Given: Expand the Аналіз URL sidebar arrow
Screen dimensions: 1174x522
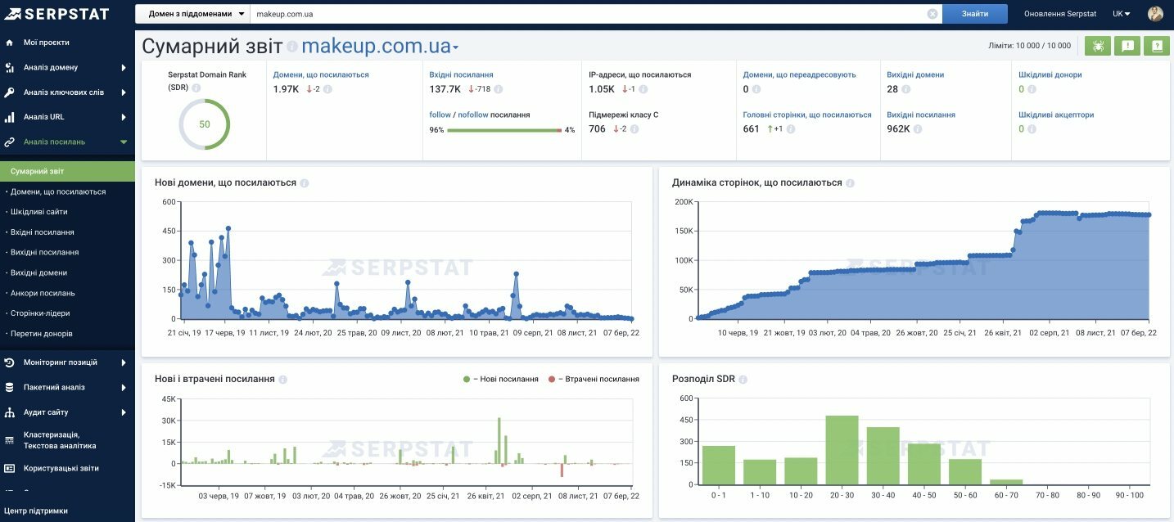Looking at the screenshot, I should click(x=124, y=117).
